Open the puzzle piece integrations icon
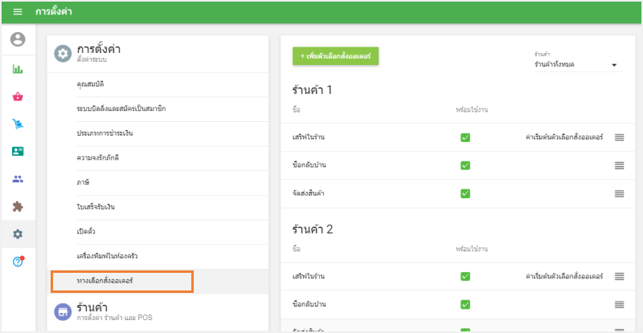The width and height of the screenshot is (643, 333). pos(18,206)
